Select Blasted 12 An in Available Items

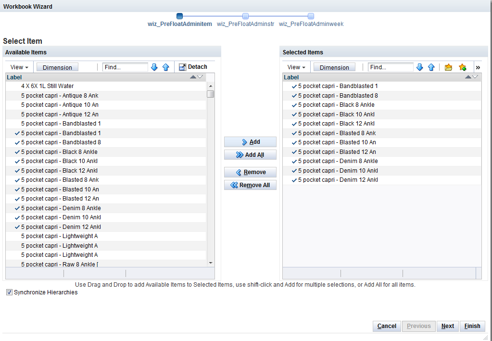pyautogui.click(x=106, y=199)
